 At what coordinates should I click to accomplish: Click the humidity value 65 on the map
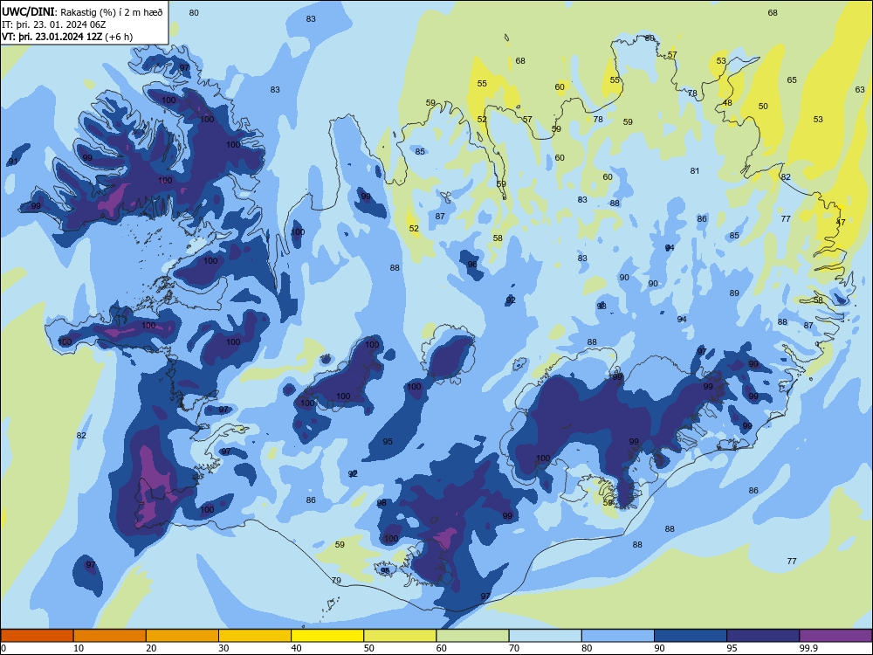point(792,79)
